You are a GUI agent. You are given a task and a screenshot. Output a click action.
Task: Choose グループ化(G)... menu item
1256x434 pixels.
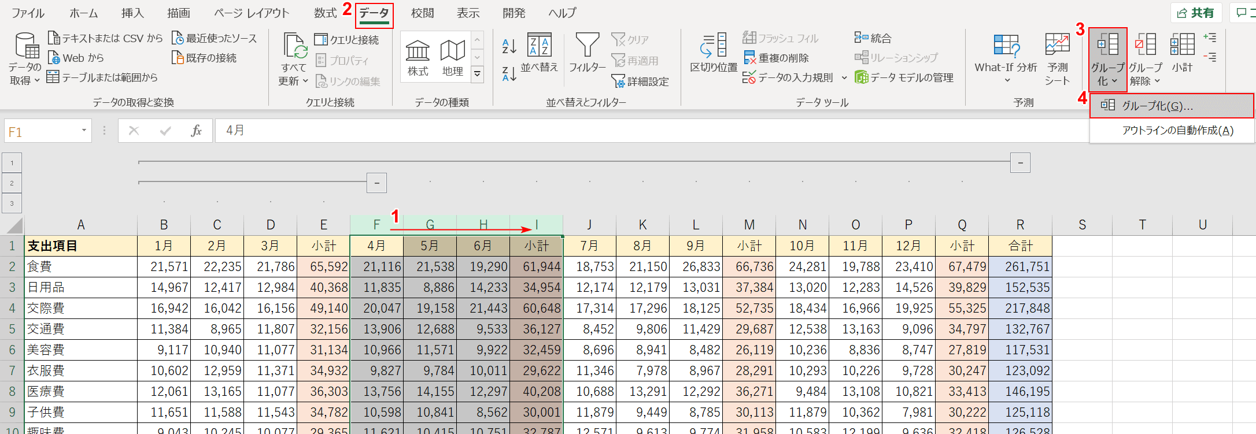click(1172, 106)
